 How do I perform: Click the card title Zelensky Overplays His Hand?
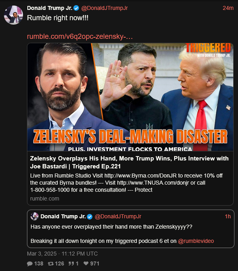pyautogui.click(x=129, y=162)
